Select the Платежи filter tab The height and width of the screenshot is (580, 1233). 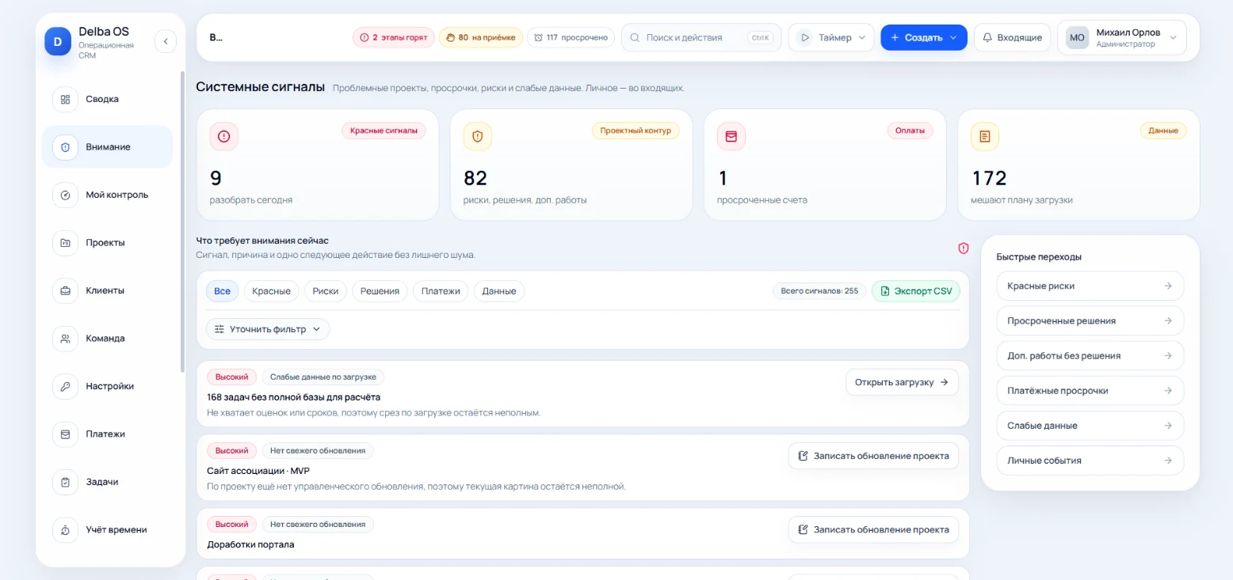441,291
